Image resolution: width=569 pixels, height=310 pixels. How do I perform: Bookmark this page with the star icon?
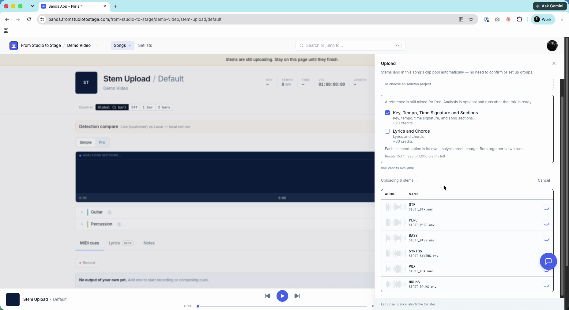pyautogui.click(x=471, y=19)
